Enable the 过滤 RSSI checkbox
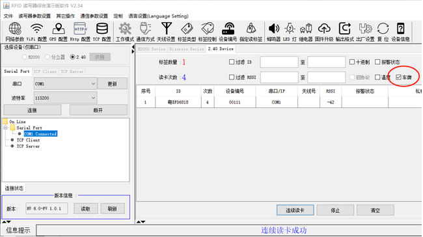 pos(232,77)
